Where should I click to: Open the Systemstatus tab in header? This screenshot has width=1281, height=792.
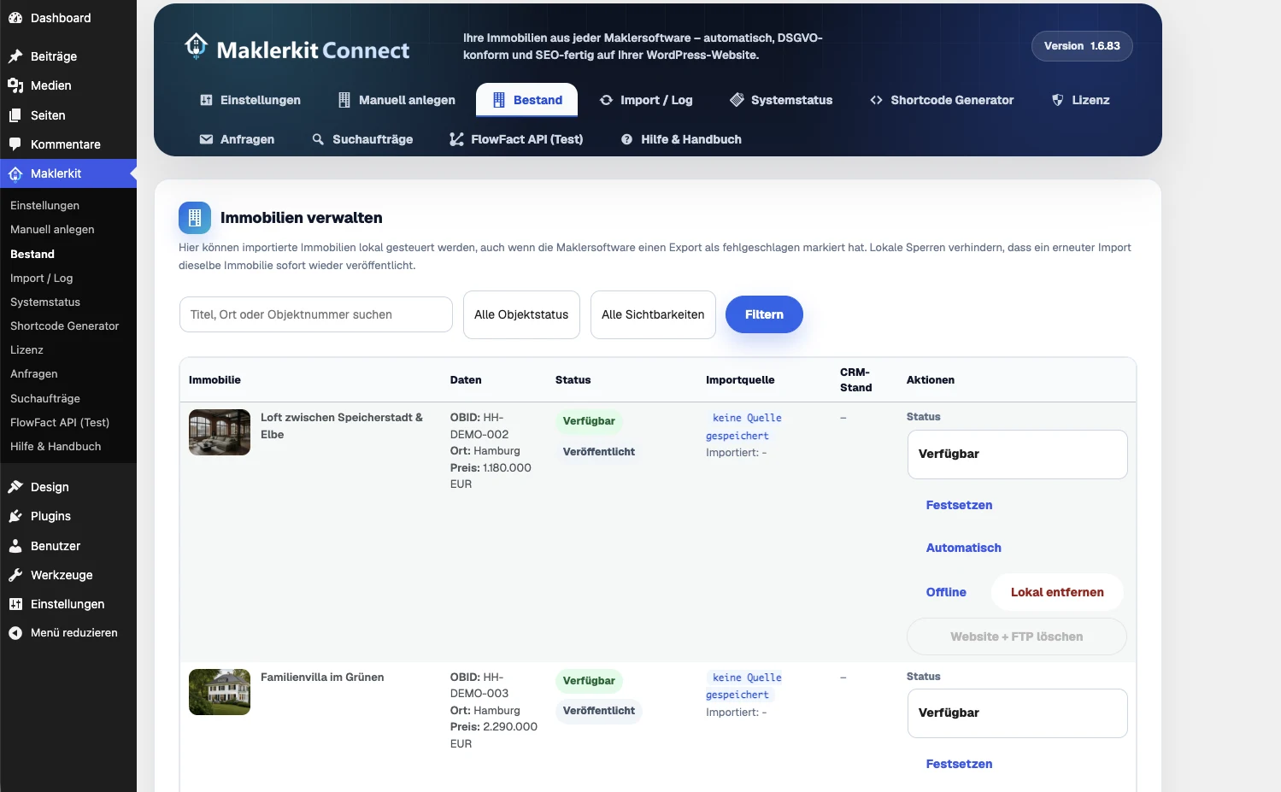point(781,100)
